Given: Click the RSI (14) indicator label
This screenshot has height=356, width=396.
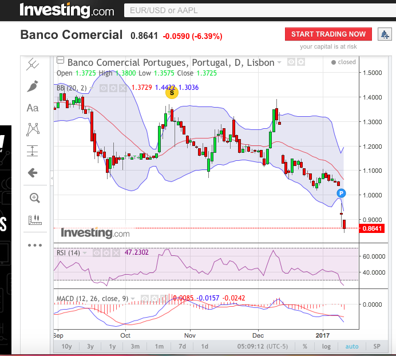Looking at the screenshot, I should tap(68, 253).
